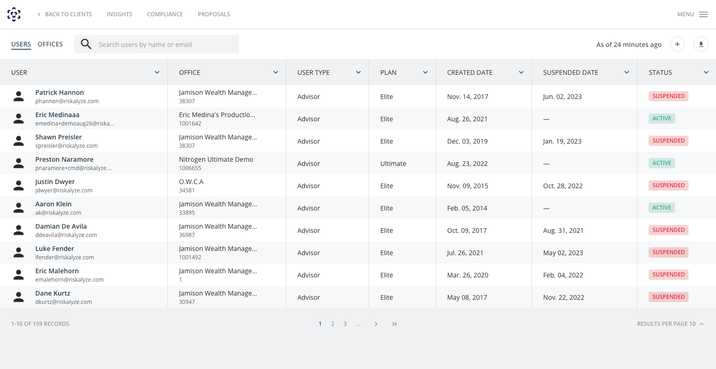Click Aaron Klein's ACTIVE status badge
The image size is (716, 369).
pos(662,208)
